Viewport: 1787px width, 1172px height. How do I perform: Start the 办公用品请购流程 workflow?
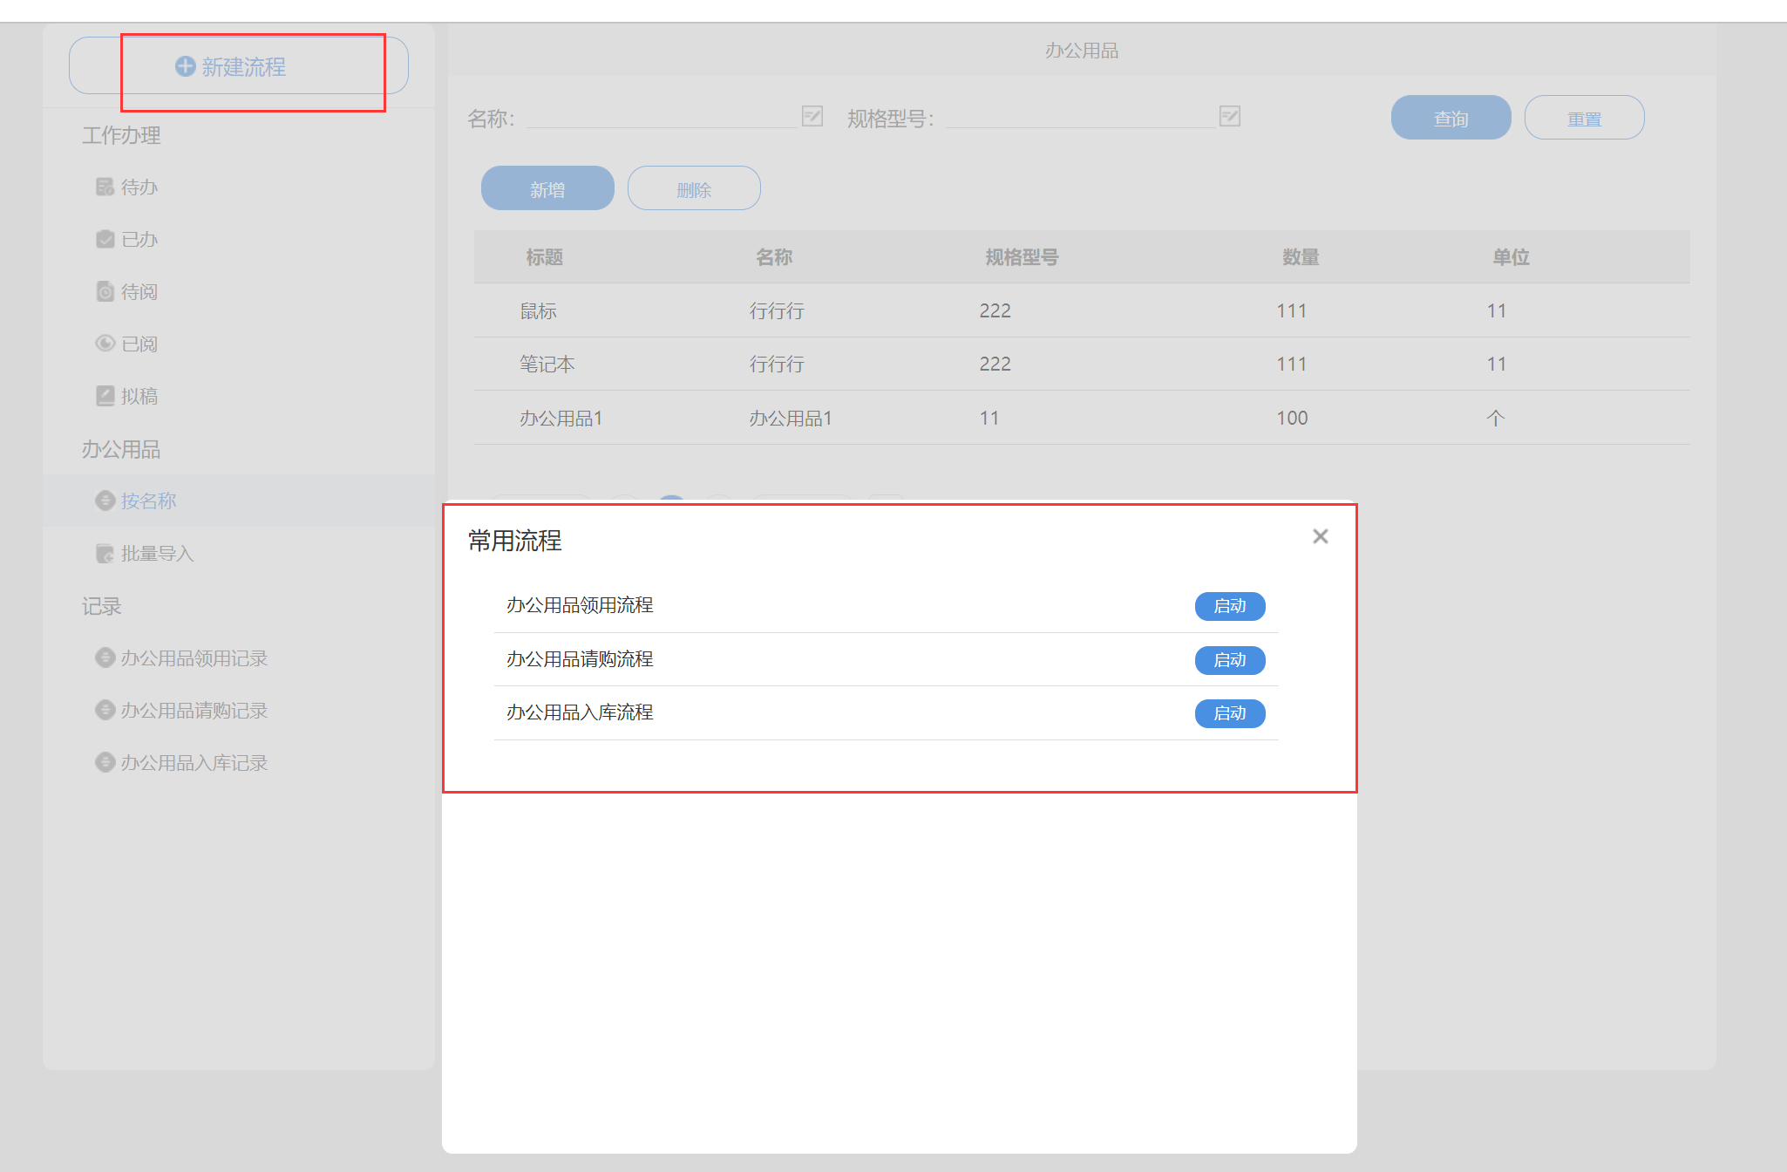click(x=1229, y=660)
